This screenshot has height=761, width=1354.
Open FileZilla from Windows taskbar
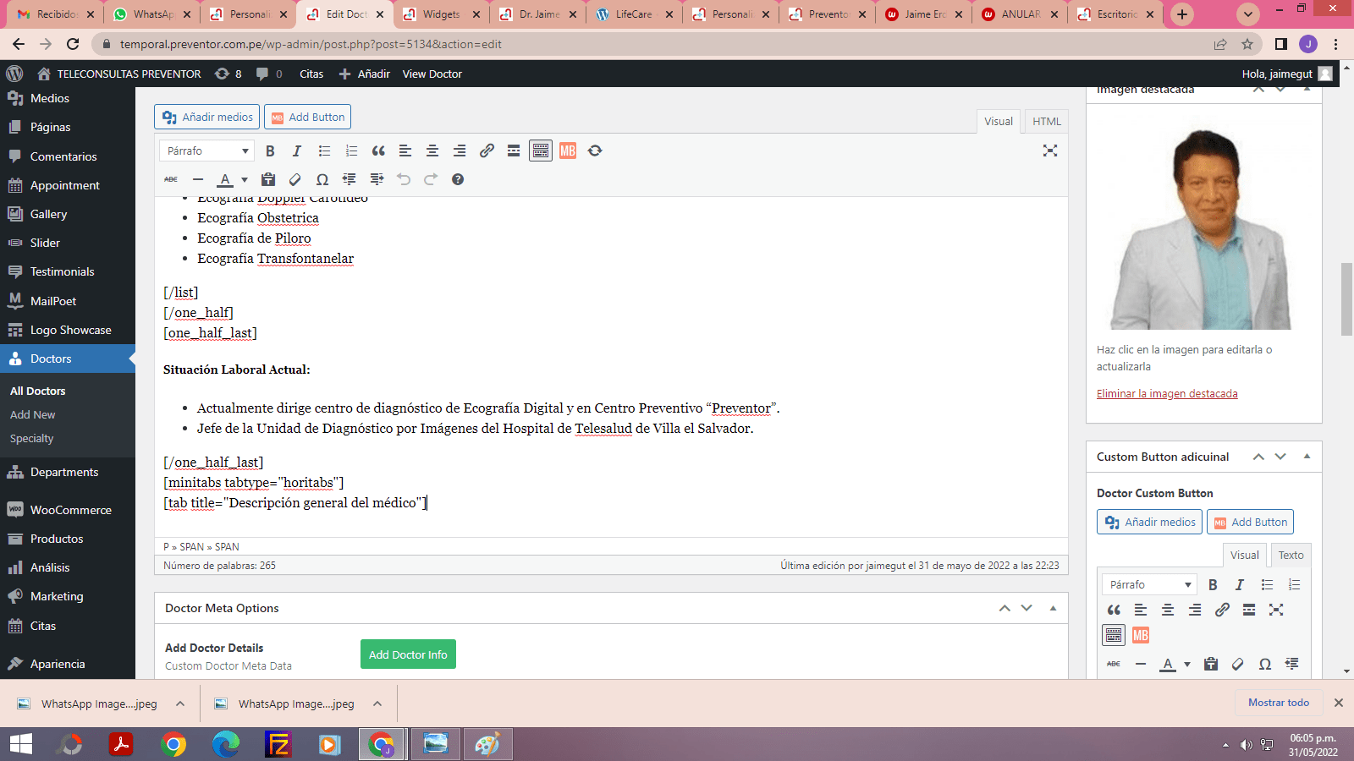[278, 744]
